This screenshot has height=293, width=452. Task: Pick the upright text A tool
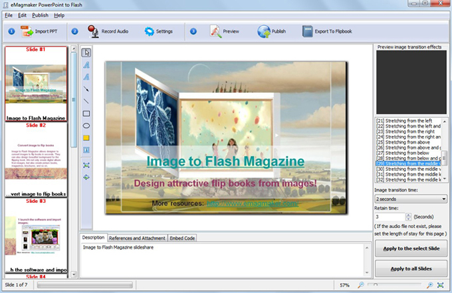86,65
